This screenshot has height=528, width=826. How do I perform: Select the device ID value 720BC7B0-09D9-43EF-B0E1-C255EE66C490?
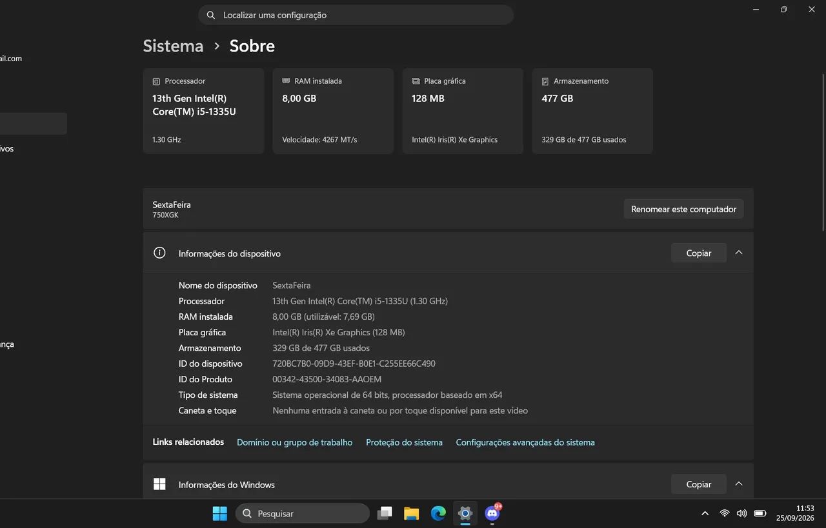click(x=354, y=364)
